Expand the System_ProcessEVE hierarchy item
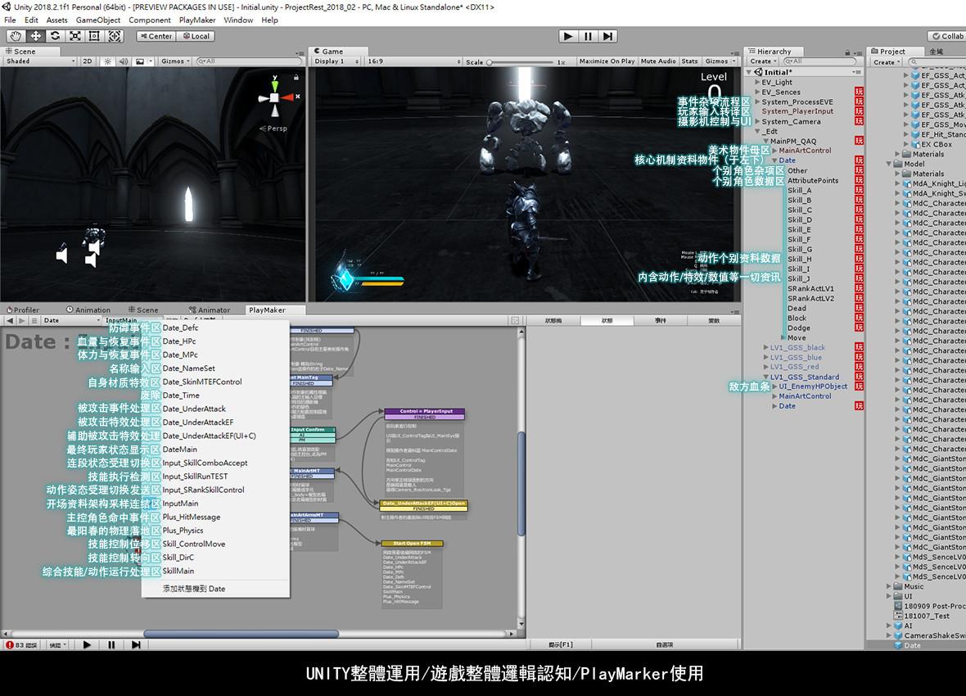 pos(757,102)
